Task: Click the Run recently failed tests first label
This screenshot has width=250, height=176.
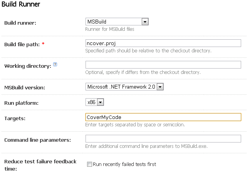Action: point(124,164)
